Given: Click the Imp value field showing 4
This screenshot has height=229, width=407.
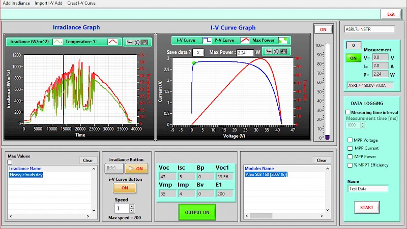Looking at the screenshot, I should [186, 194].
